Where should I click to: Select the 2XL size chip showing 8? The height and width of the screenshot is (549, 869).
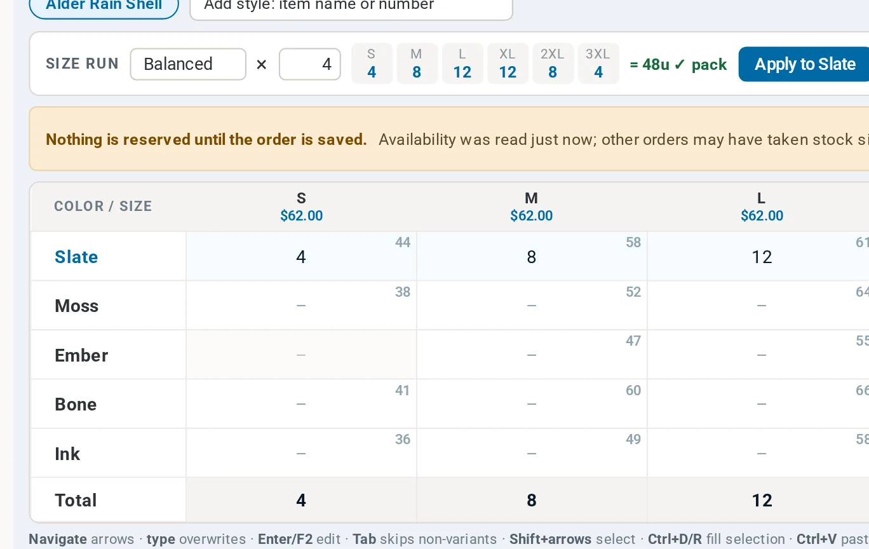(553, 64)
